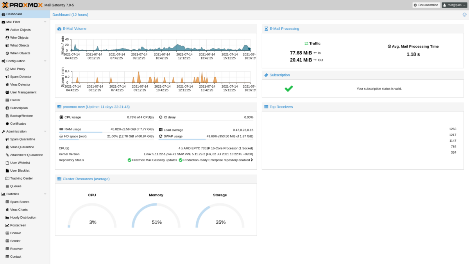
Task: Expand the Repository Status details arrow
Action: pyautogui.click(x=251, y=160)
